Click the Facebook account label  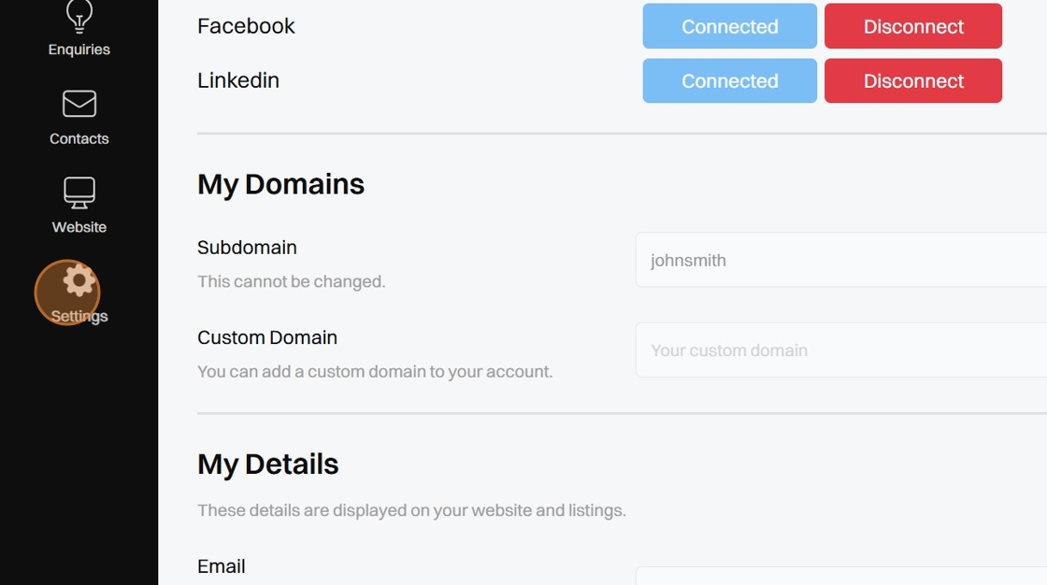click(x=246, y=26)
